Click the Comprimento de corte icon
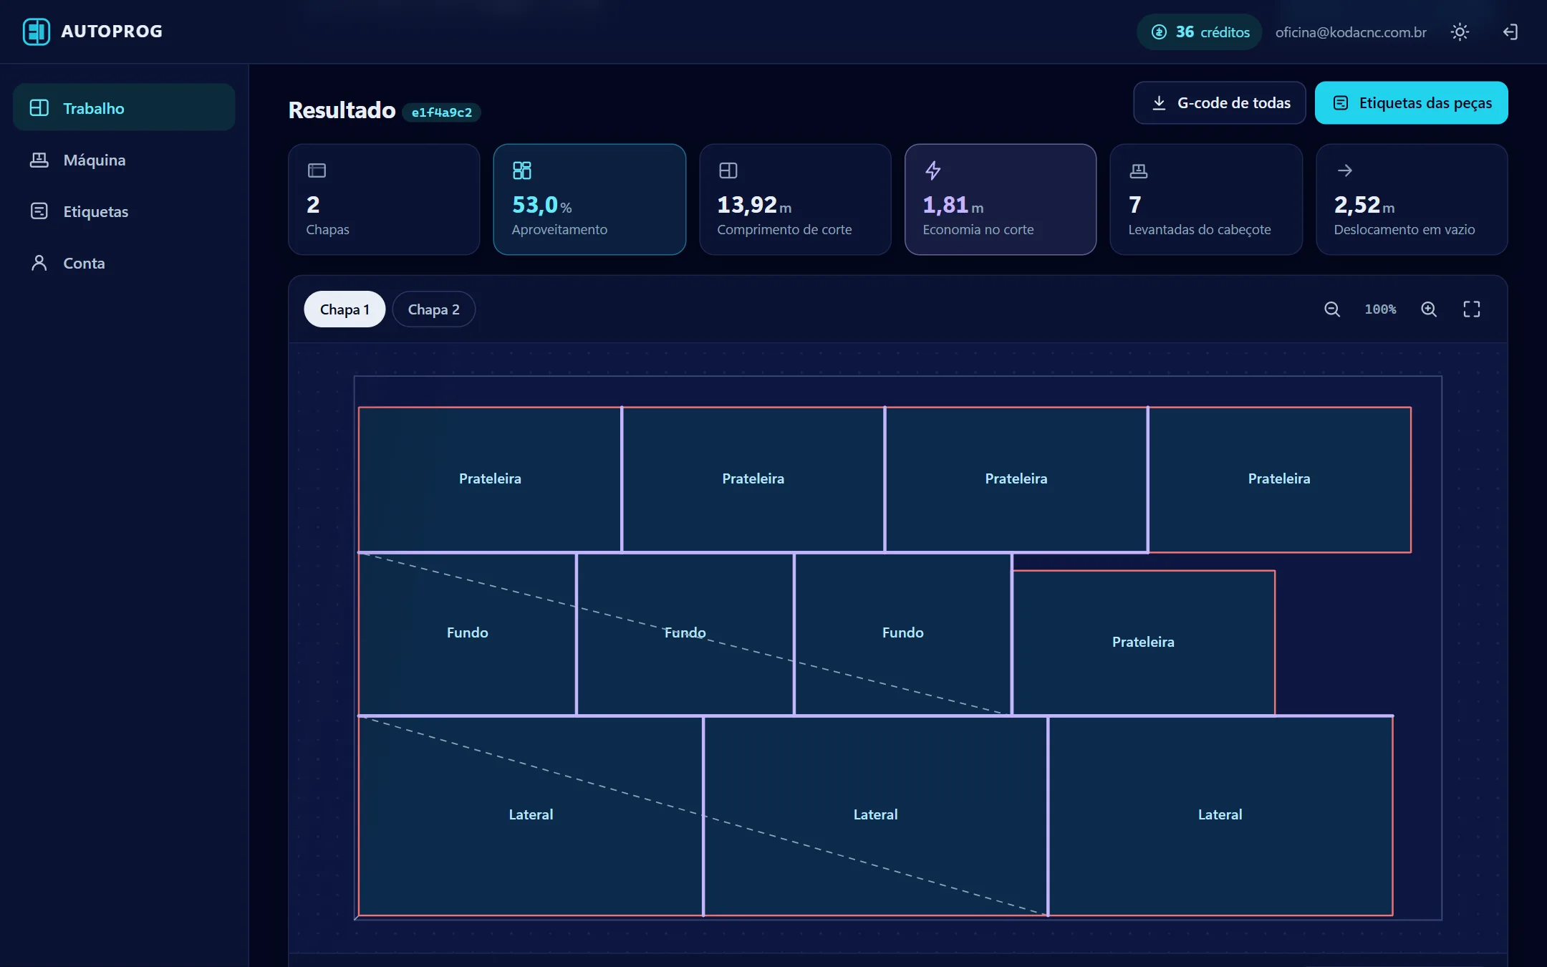Viewport: 1547px width, 967px height. coord(728,170)
